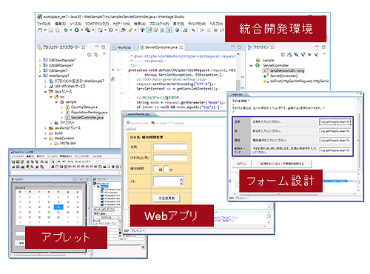The image size is (370, 274).
Task: Collapse the WebSample7 project node
Action: click(40, 76)
